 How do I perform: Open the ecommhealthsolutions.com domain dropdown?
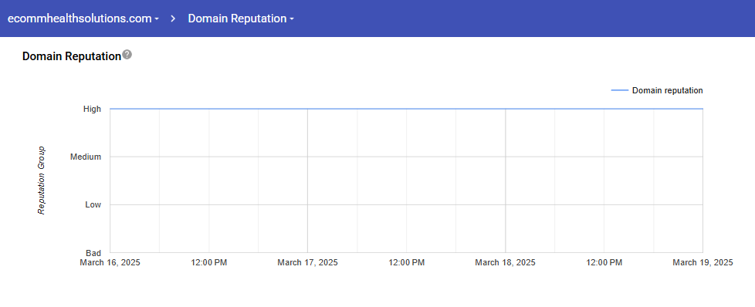point(83,19)
